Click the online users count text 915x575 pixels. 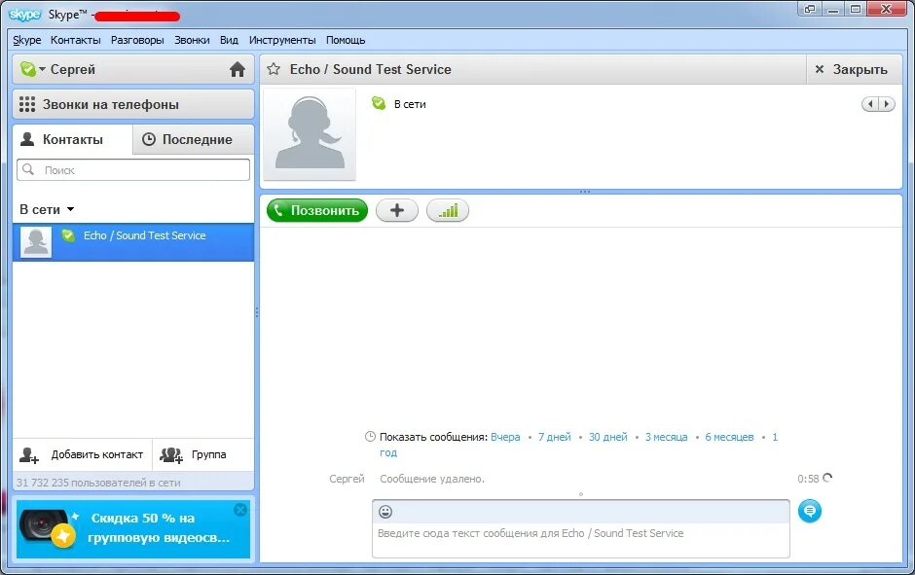point(98,483)
